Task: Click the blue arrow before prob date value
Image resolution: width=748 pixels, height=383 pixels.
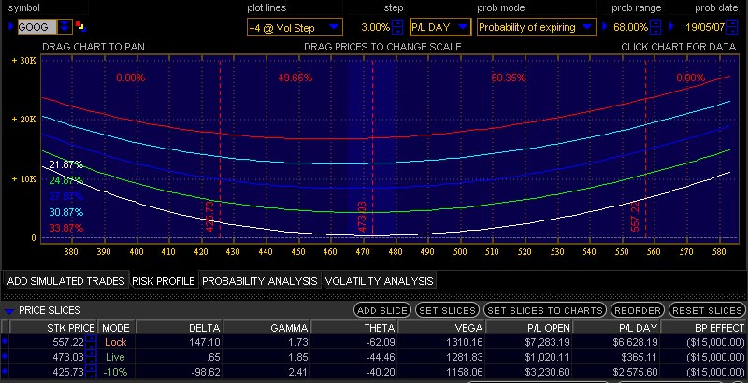Action: click(672, 26)
